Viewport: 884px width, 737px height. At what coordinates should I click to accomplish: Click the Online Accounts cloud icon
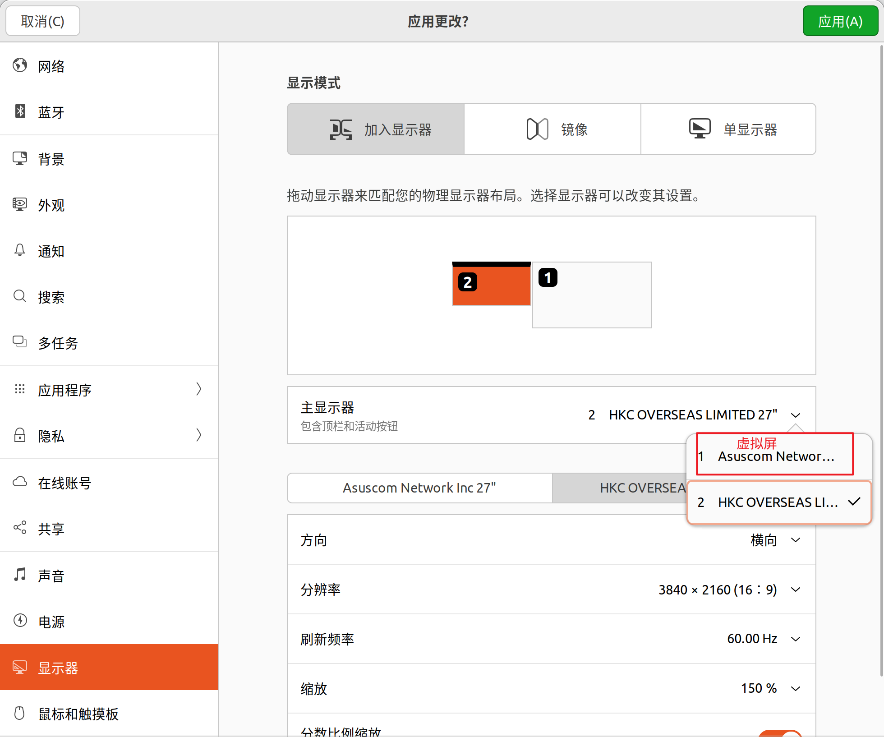tap(20, 482)
